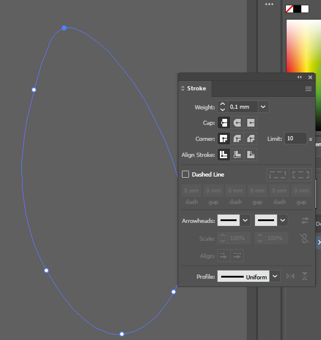Collapse the Stroke panel with double arrows
The height and width of the screenshot is (340, 321).
(x=300, y=77)
